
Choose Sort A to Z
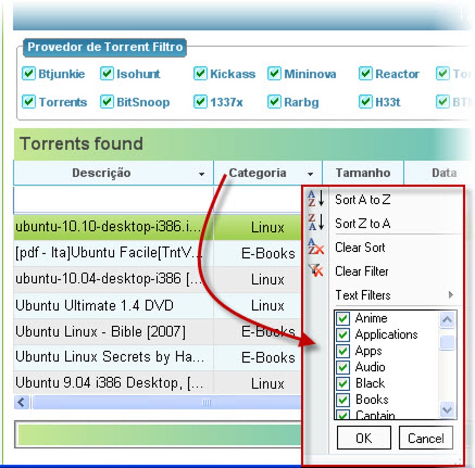point(363,200)
